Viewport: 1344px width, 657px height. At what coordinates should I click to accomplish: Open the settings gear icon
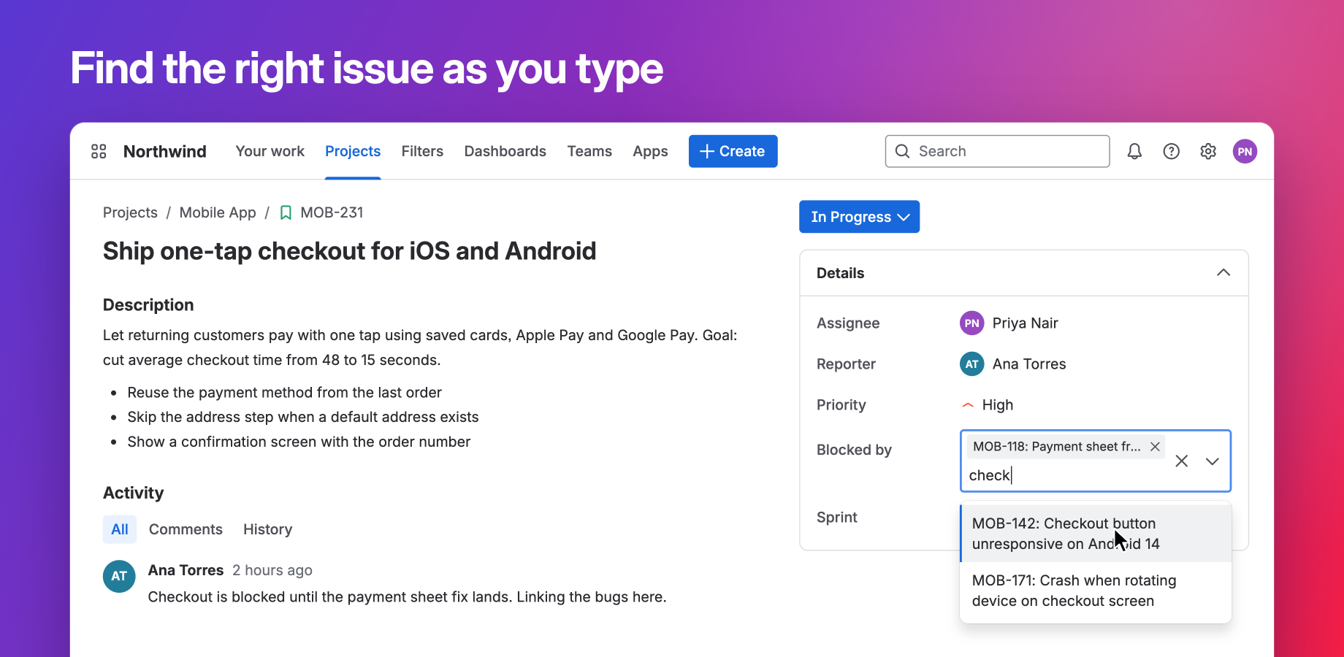tap(1208, 151)
